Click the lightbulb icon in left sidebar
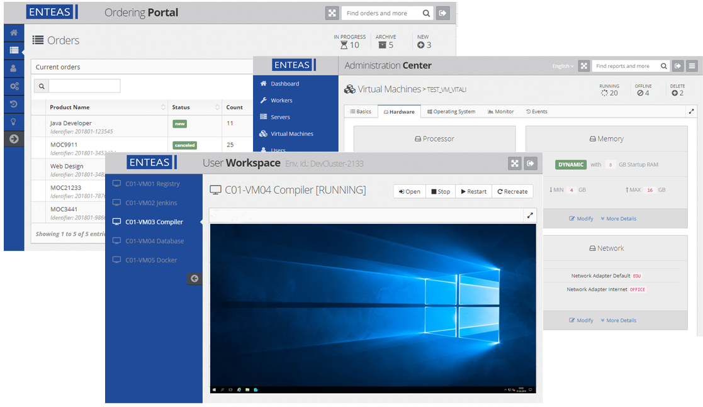The width and height of the screenshot is (703, 407). [x=13, y=121]
